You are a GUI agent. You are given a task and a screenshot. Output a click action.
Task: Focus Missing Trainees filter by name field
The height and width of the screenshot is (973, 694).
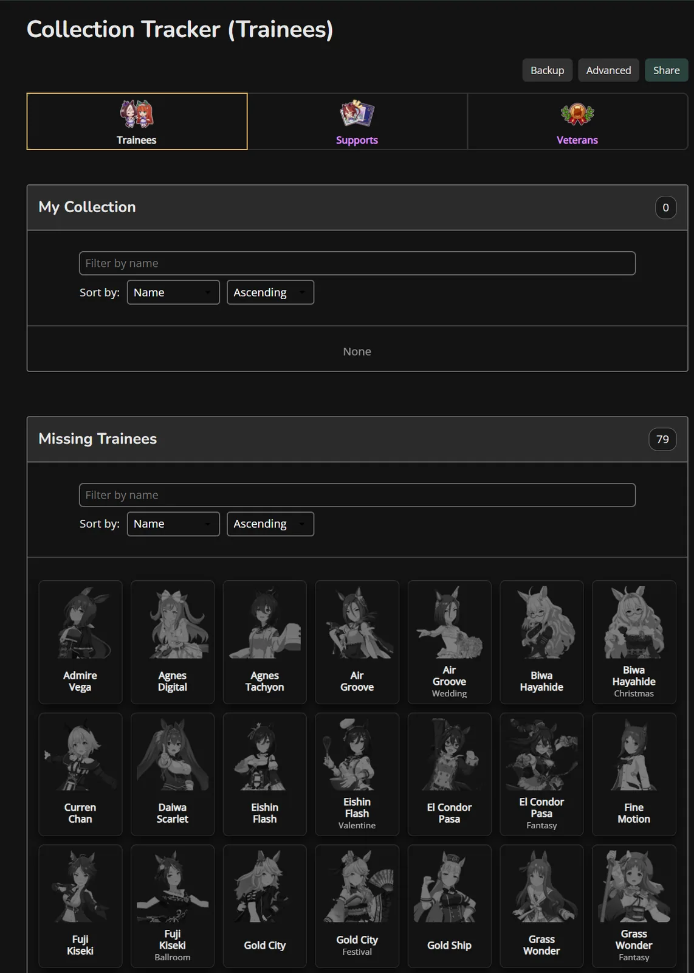click(x=357, y=495)
